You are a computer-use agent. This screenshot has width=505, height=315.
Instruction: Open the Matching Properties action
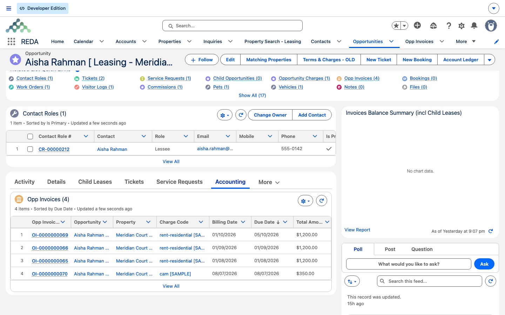[x=269, y=59]
